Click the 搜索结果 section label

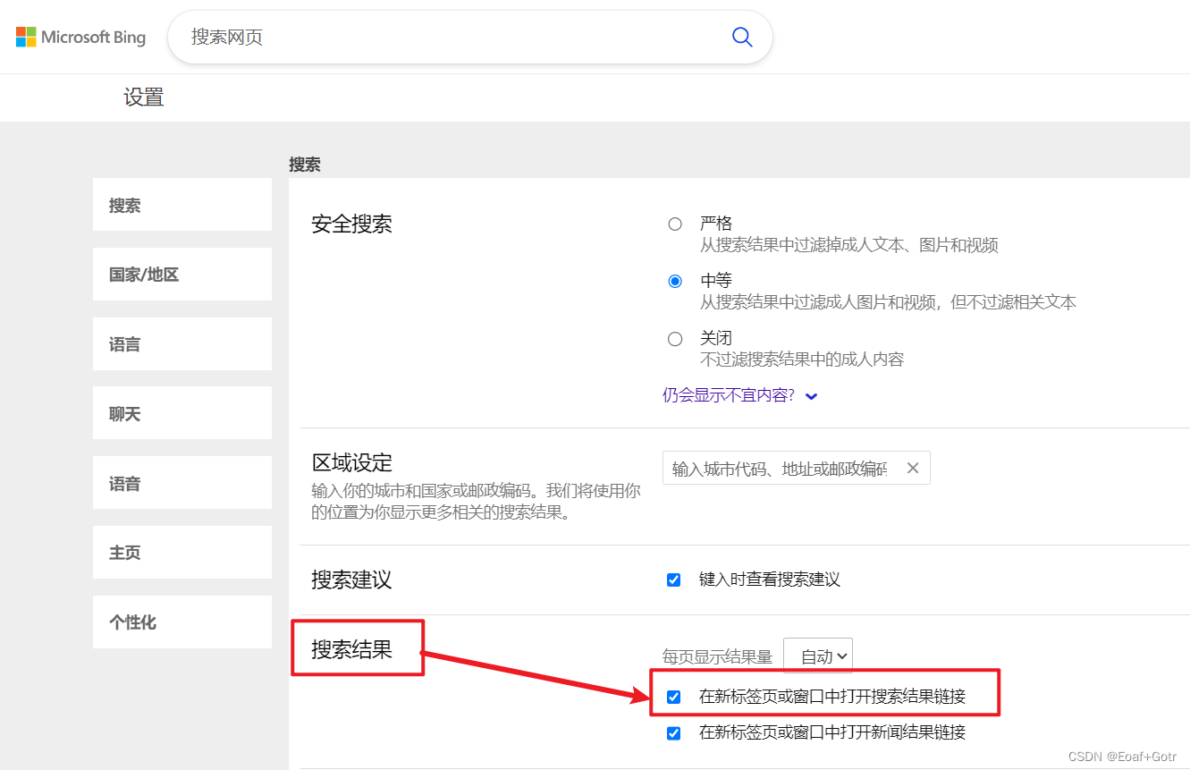[351, 649]
